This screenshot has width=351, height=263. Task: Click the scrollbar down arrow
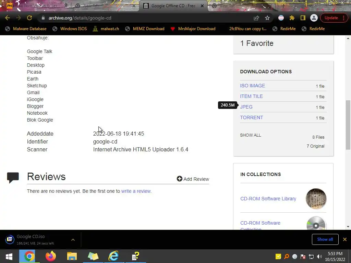coord(348,227)
